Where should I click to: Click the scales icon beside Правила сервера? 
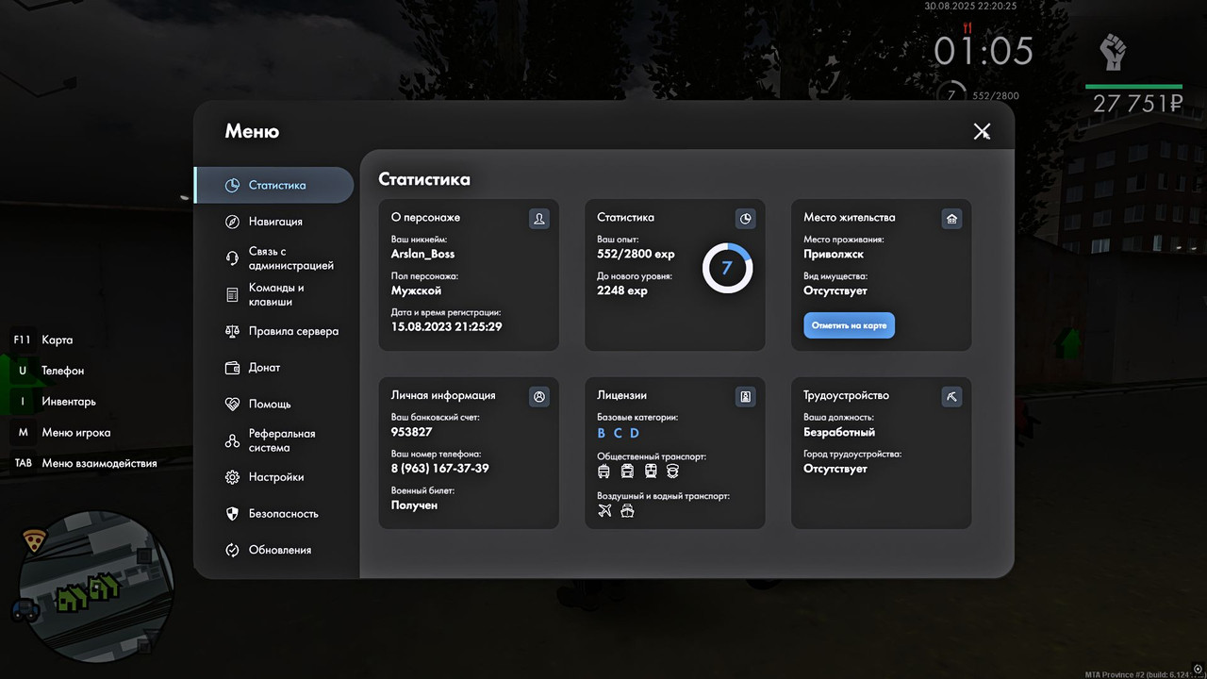pyautogui.click(x=232, y=331)
